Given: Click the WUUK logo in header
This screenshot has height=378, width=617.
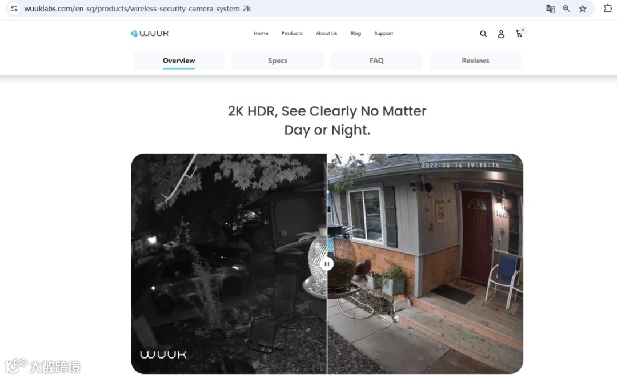Looking at the screenshot, I should pos(150,34).
